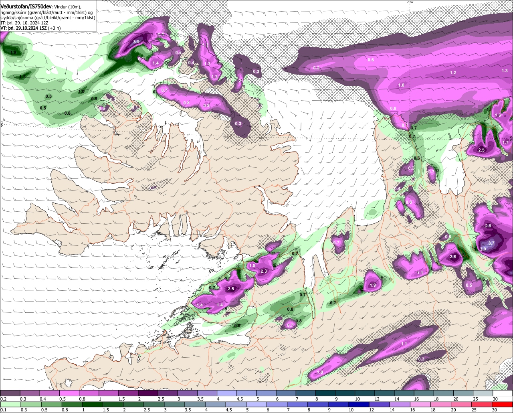Click the 0.1 label in lower legend

pyautogui.click(x=3, y=410)
